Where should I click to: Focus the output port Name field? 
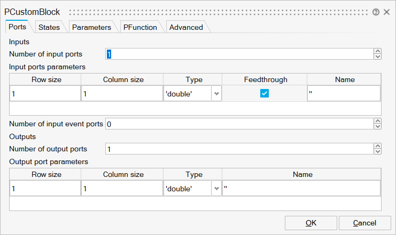(x=301, y=189)
